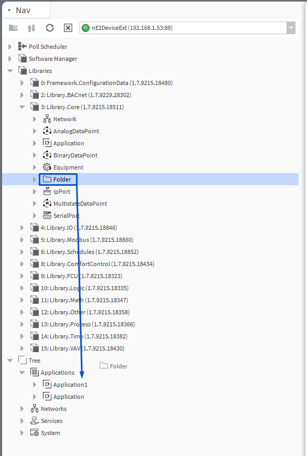Collapse the Applications node
The height and width of the screenshot is (456, 307).
click(22, 373)
